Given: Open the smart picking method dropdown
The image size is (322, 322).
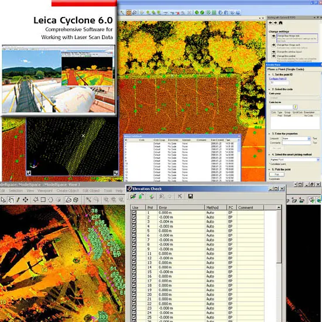Looking at the screenshot, I should click(x=318, y=160).
